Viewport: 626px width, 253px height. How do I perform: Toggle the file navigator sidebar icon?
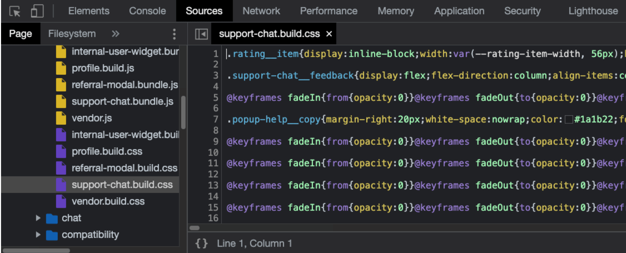click(x=201, y=34)
